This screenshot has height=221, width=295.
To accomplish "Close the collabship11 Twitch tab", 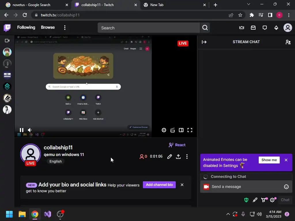I will pyautogui.click(x=136, y=5).
